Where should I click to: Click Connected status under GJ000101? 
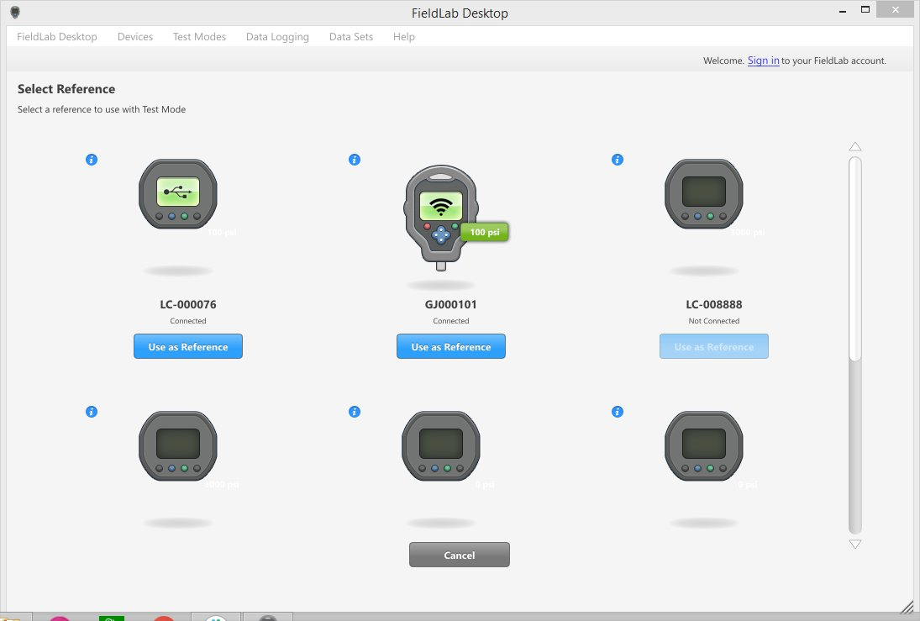450,320
